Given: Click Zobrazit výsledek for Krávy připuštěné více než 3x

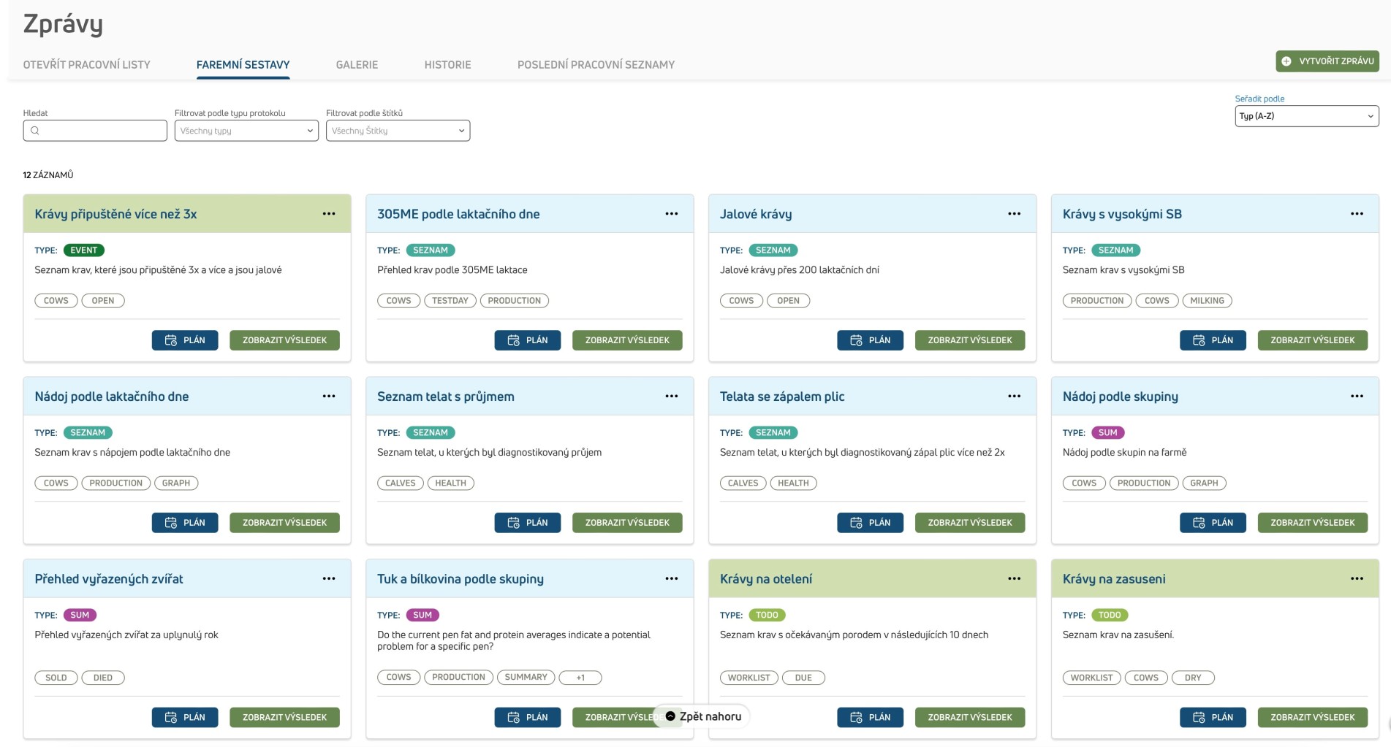Looking at the screenshot, I should tap(284, 340).
